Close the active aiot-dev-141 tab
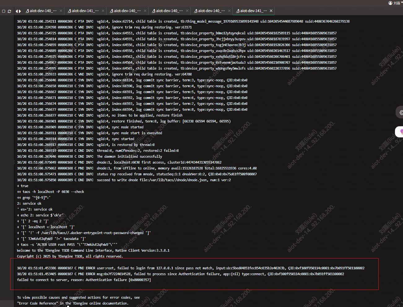The image size is (403, 307). (x=271, y=11)
